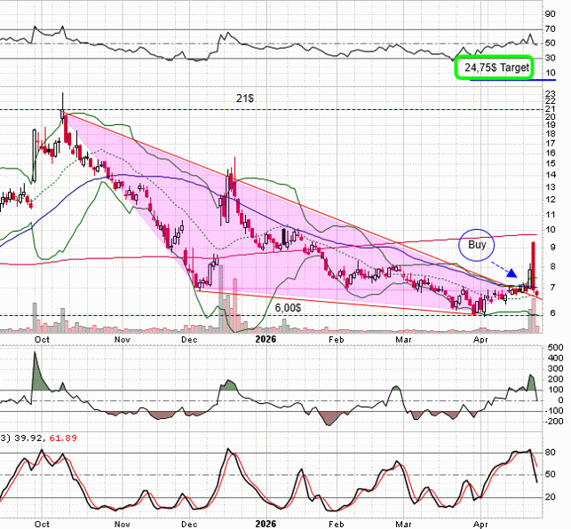Click the green "24,75$ Target" box
Viewport: 571px width, 529px height.
(x=493, y=67)
